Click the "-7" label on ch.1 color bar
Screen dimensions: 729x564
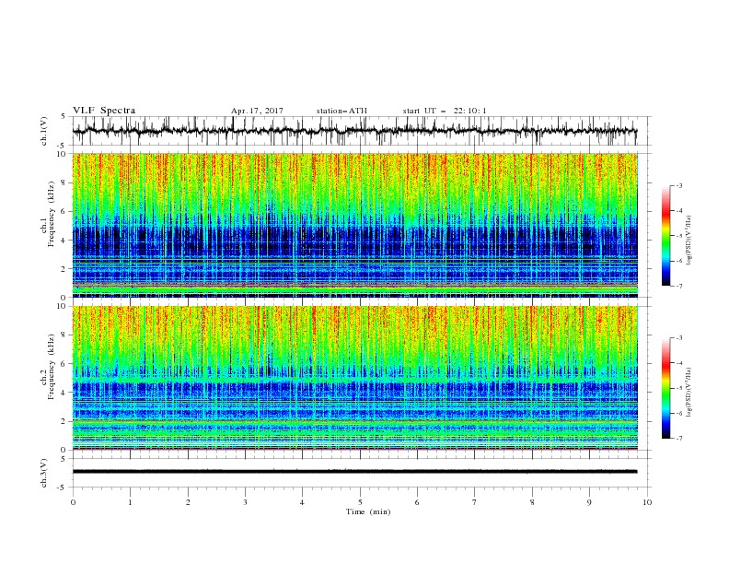click(678, 286)
